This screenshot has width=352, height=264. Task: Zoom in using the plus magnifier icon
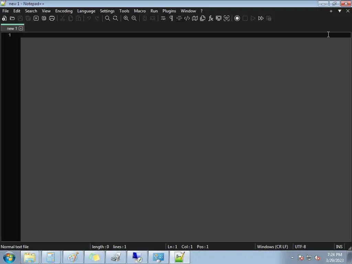[126, 19]
